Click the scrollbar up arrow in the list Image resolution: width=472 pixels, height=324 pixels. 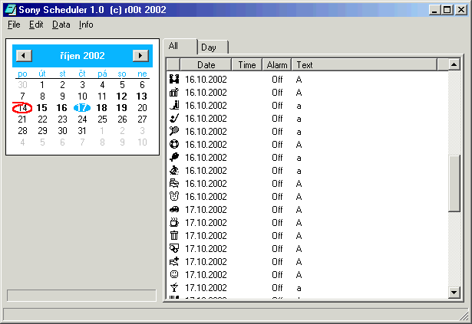[x=454, y=64]
